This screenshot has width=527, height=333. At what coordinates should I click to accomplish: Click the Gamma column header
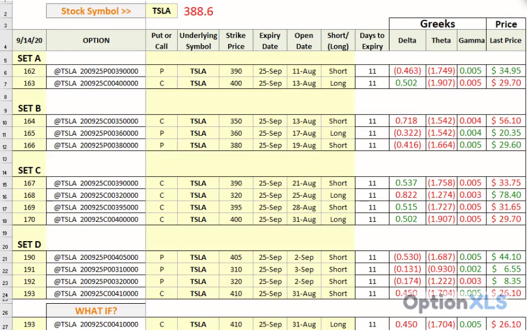tap(471, 40)
